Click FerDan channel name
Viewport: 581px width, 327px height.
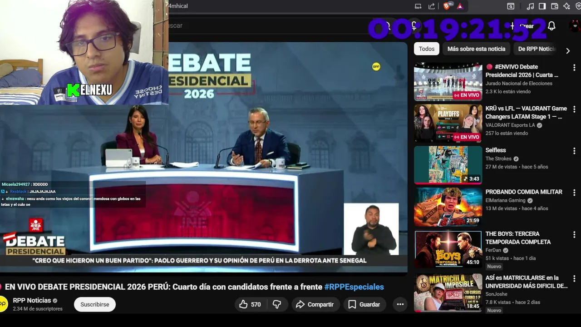pyautogui.click(x=493, y=250)
